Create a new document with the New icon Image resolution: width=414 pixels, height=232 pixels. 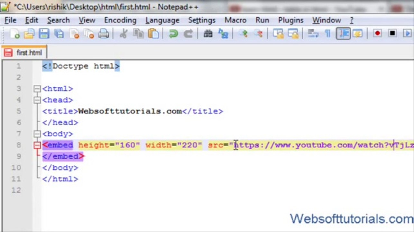(x=14, y=34)
